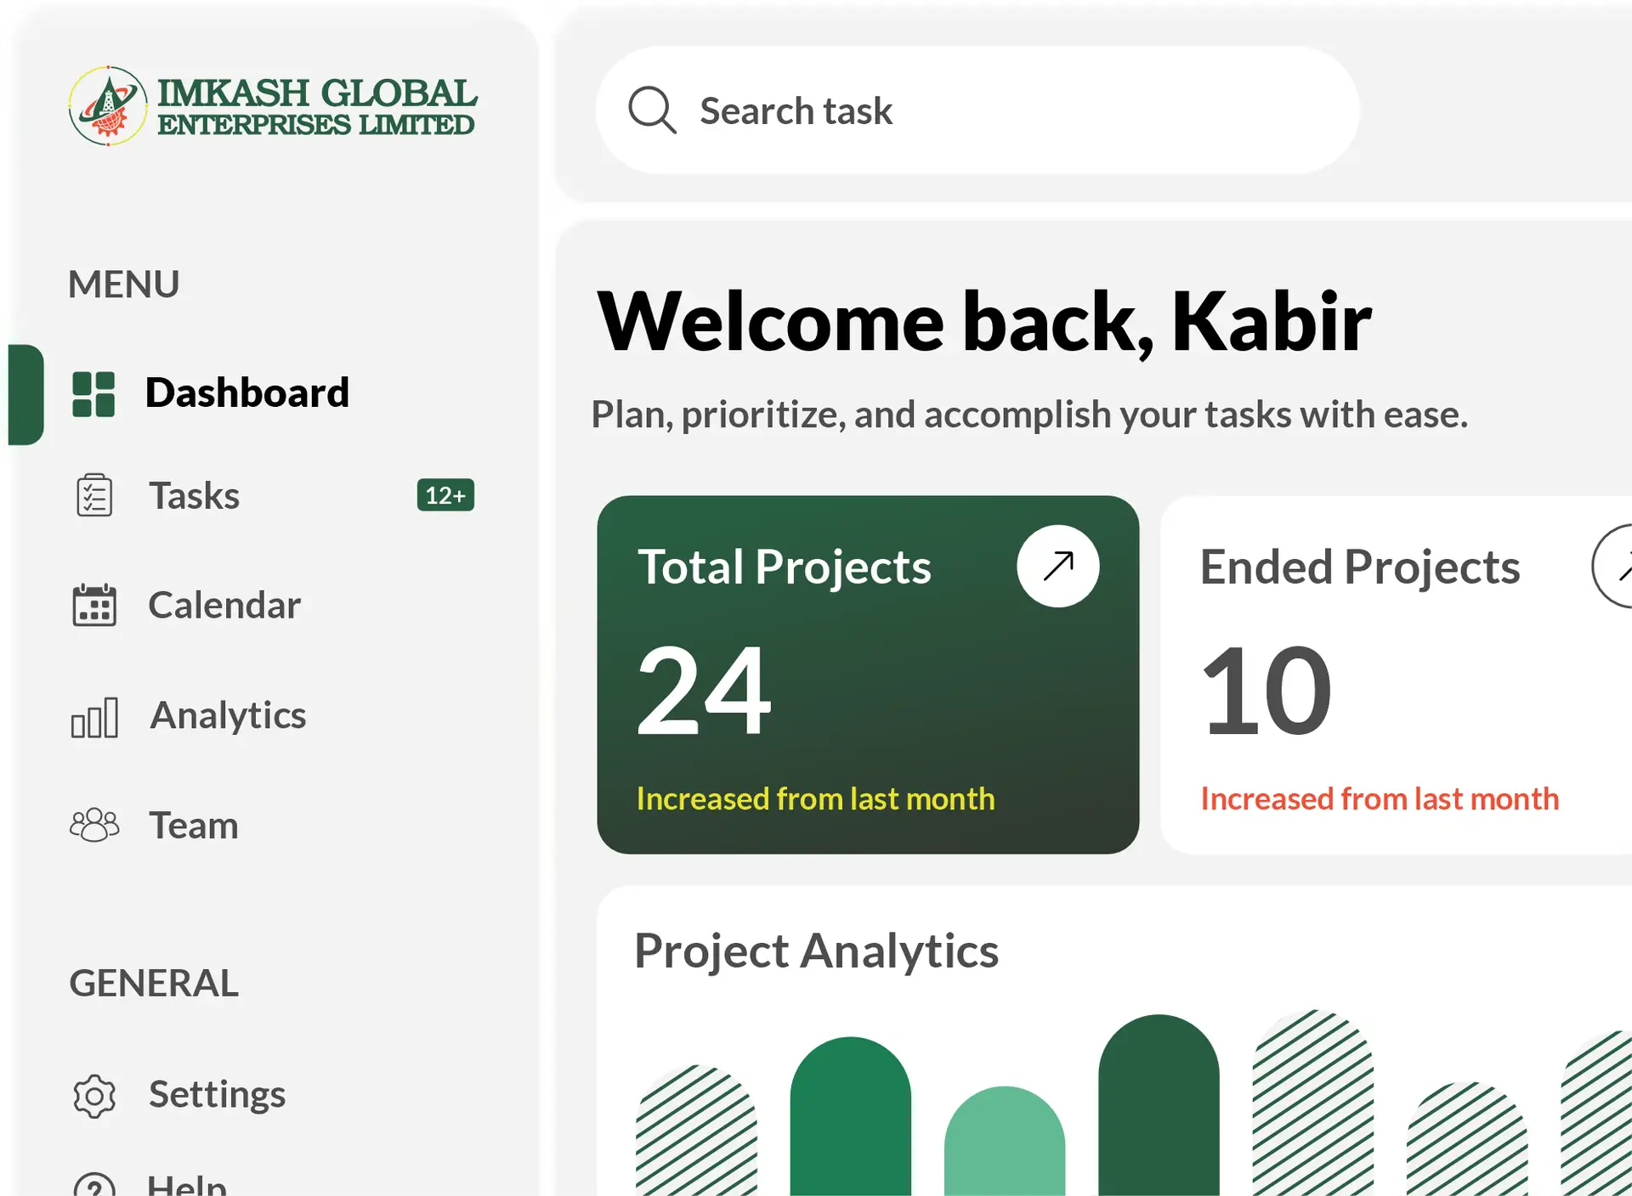Click the Analytics bar chart icon
The image size is (1632, 1196).
pyautogui.click(x=93, y=716)
